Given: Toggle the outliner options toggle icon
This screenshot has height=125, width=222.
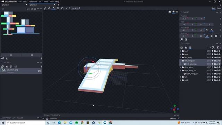Looking at the screenshot, I should tap(190, 48).
